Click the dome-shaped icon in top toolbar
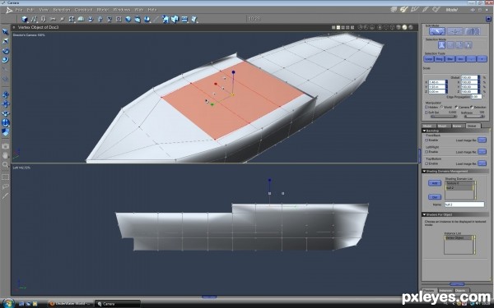 pos(81,19)
